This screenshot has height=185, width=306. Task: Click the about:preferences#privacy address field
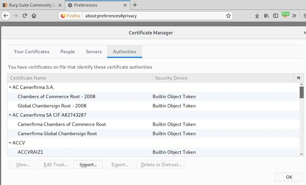[x=154, y=16]
